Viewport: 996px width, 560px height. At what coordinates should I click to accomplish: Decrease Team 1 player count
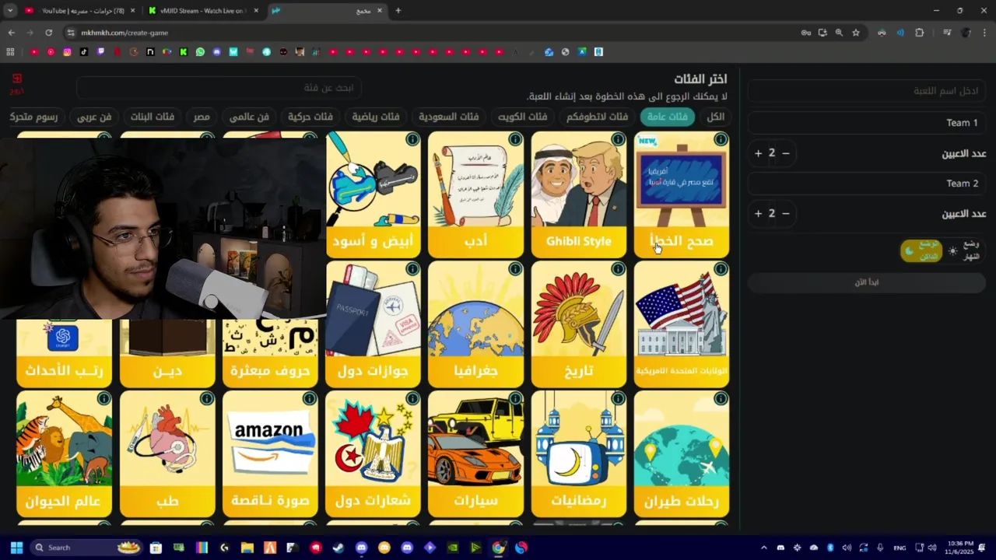tap(786, 153)
